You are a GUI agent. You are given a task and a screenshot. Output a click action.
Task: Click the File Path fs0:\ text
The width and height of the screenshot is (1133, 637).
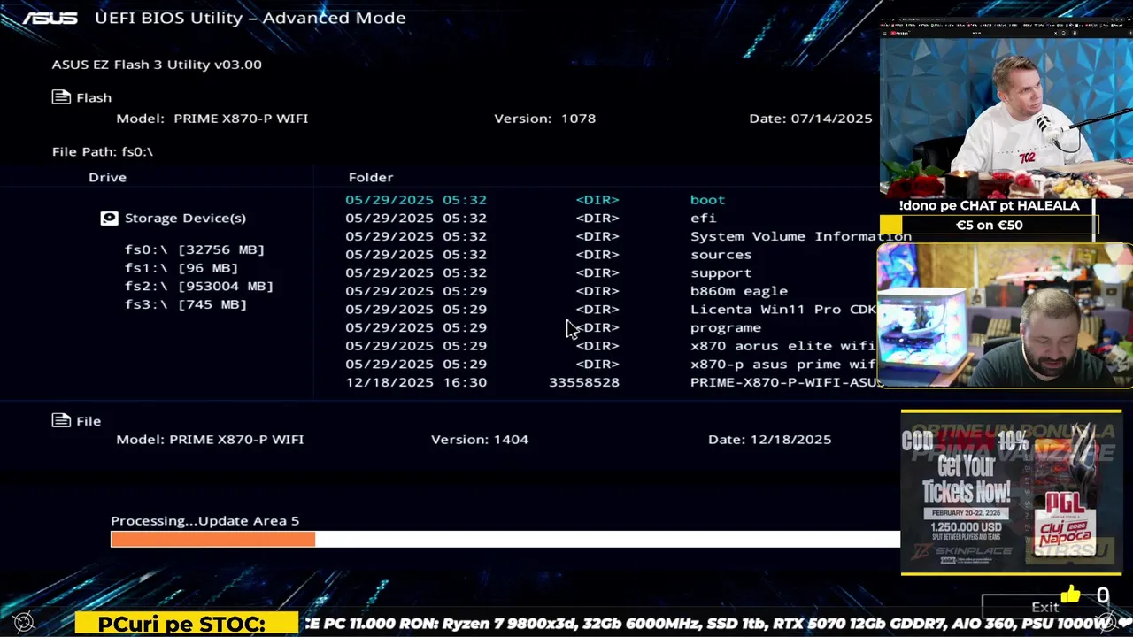(x=103, y=151)
